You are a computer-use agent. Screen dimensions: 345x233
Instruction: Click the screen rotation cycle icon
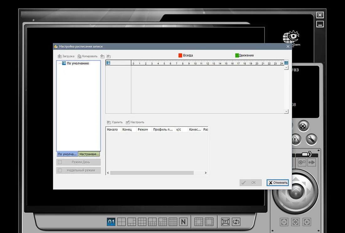pyautogui.click(x=236, y=222)
